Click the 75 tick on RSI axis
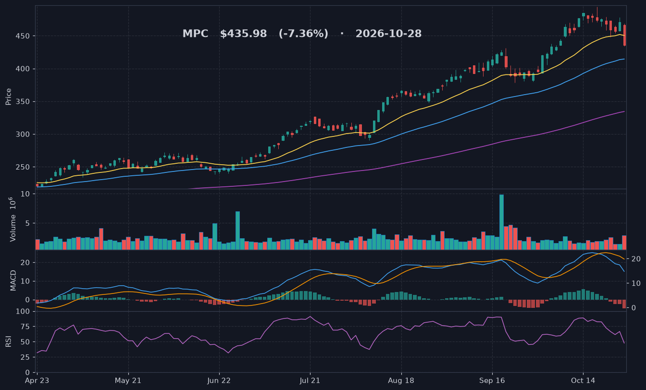This screenshot has width=646, height=390. click(x=26, y=327)
